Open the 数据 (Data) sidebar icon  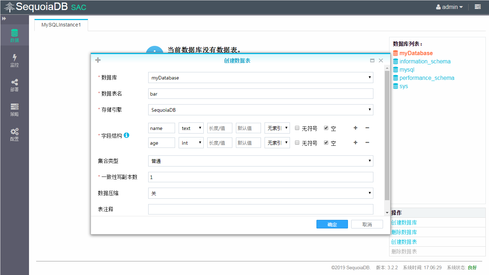[14, 35]
